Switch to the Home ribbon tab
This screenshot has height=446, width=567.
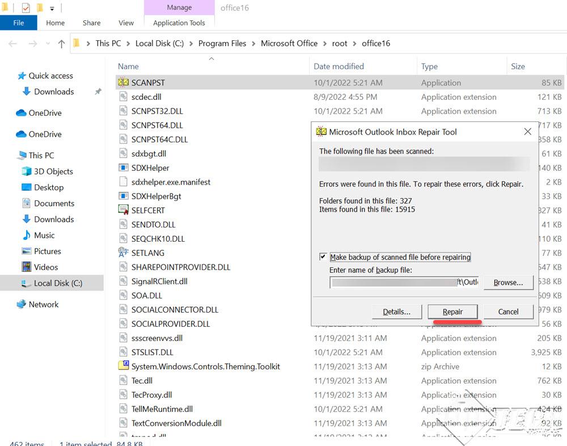coord(56,23)
